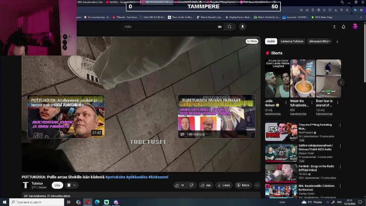Expand notification options chevron next to bell
Image resolution: width=366 pixels, height=206 pixels.
(74, 185)
